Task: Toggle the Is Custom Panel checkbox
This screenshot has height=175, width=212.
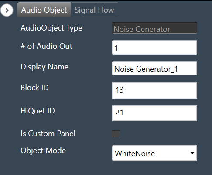Action: pos(116,134)
